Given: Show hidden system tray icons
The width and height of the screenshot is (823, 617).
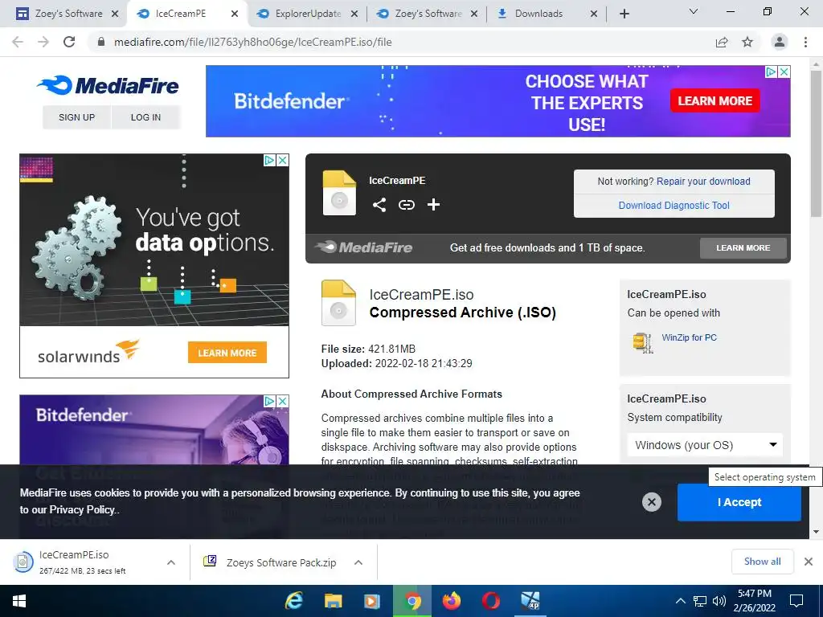Looking at the screenshot, I should pos(680,601).
